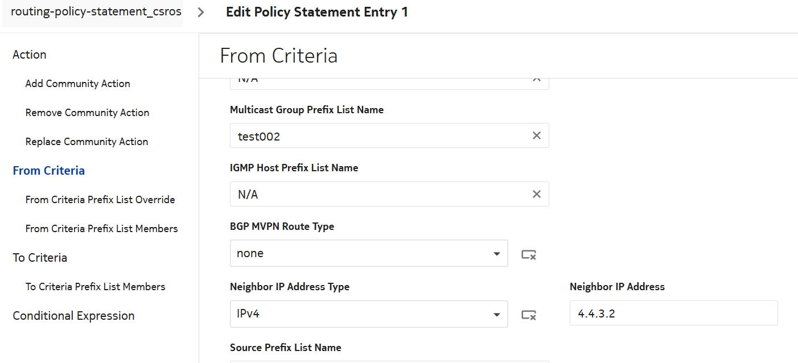This screenshot has height=363, width=798.
Task: Open From Criteria Prefix List Override
Action: [x=100, y=200]
